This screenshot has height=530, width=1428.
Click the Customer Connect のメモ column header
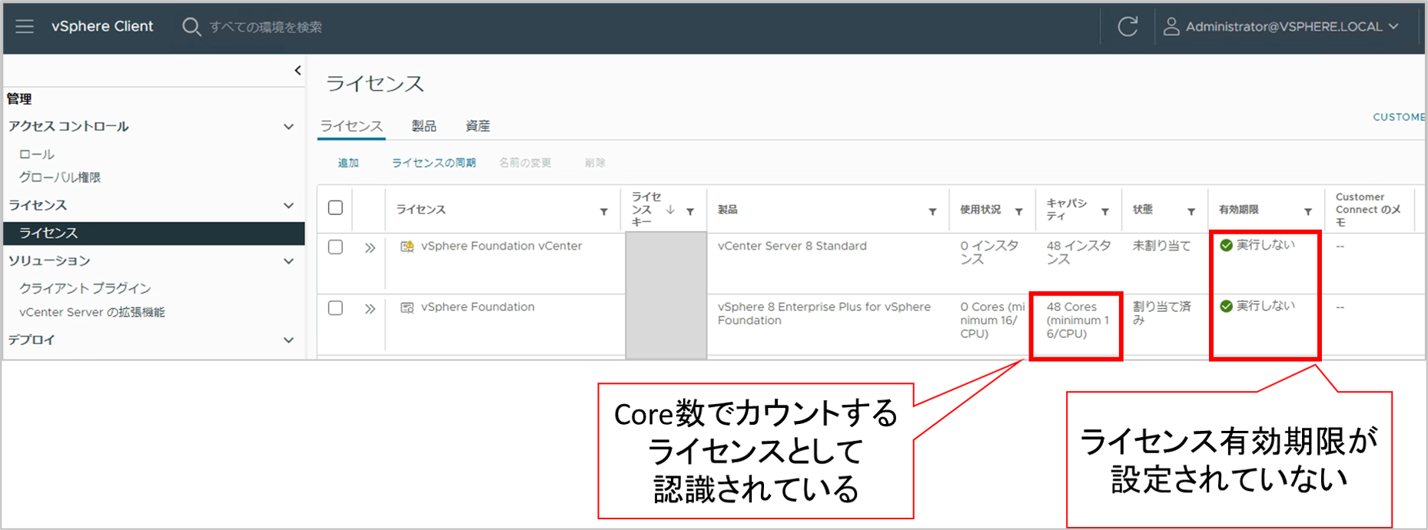(x=1368, y=209)
